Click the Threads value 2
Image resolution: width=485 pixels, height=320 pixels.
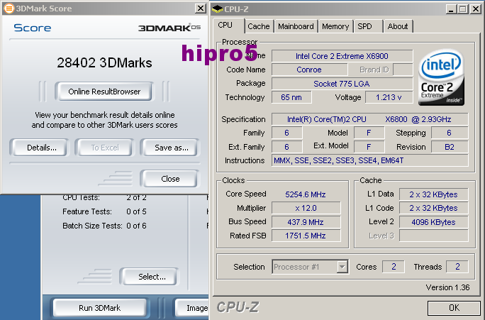tap(457, 267)
